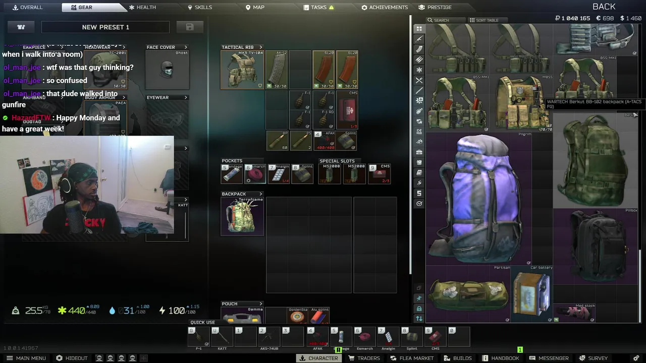Select the MK3 TV-104 tactical rig
Viewport: 646px width, 363px height.
click(242, 70)
